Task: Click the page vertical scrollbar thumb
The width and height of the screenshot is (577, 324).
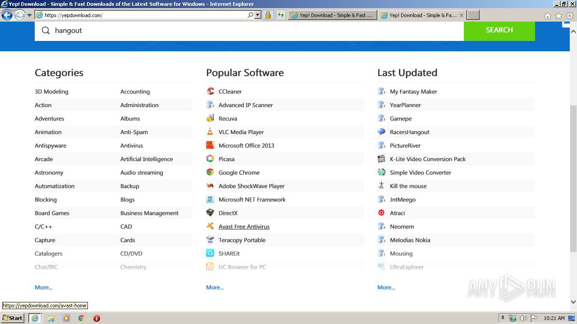Action: pyautogui.click(x=573, y=179)
